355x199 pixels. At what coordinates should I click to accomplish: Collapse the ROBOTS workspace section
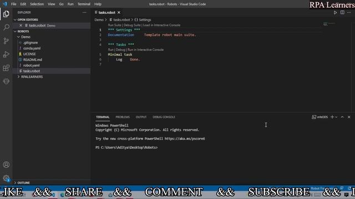(x=15, y=31)
